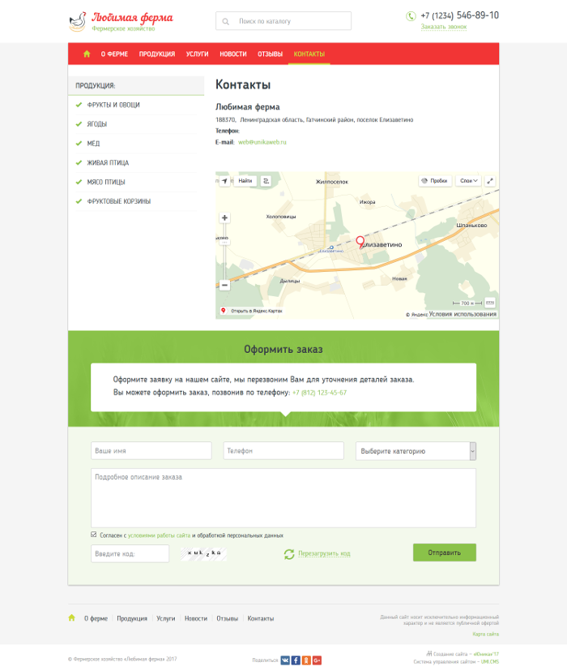
Task: Zoom out the map with the minus button
Action: [x=224, y=285]
